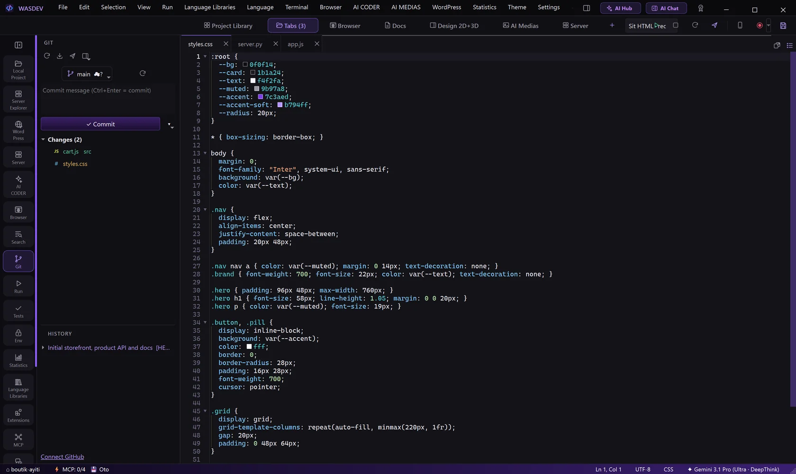Open the MCP sidebar panel

click(18, 440)
